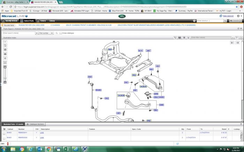Enable the Cross catalogue checkbox
This screenshot has height=152, width=244.
(x=61, y=33)
